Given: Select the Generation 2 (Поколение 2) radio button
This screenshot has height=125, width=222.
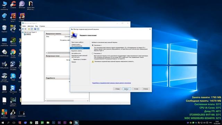Looking at the screenshot, I should click(93, 53).
